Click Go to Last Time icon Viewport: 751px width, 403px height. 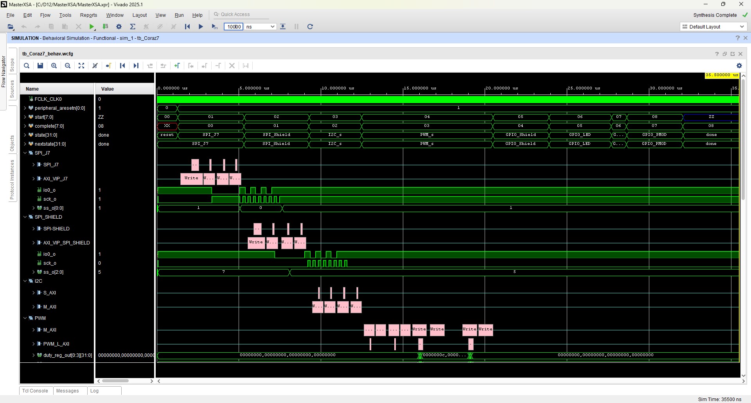pyautogui.click(x=136, y=66)
